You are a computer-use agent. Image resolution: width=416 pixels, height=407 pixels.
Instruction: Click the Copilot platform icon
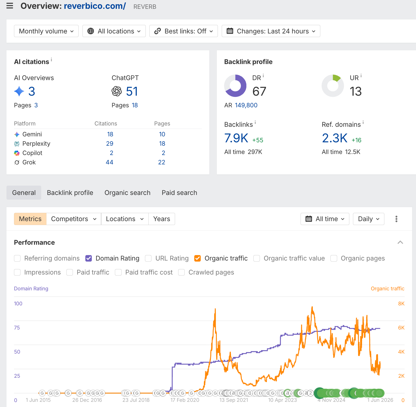pos(17,153)
